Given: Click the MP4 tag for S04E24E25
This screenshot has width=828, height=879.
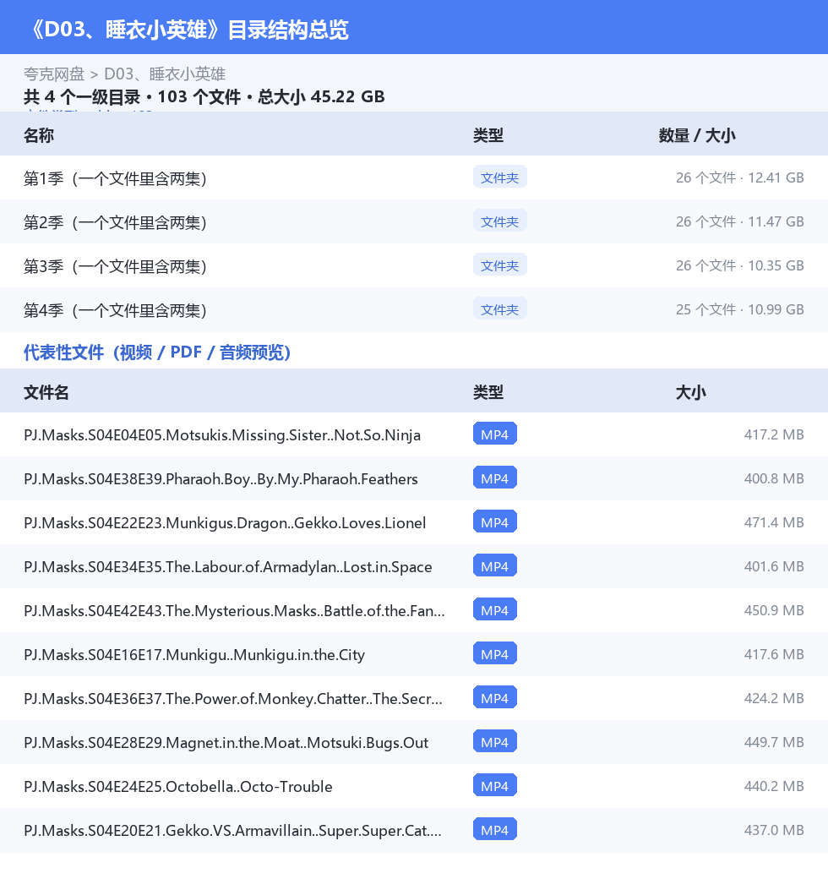Looking at the screenshot, I should 494,786.
